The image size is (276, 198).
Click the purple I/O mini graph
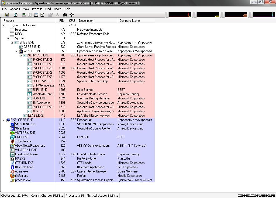(264, 15)
